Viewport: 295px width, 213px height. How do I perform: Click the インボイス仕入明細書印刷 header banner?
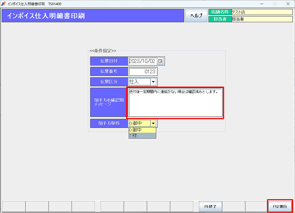[x=93, y=16]
